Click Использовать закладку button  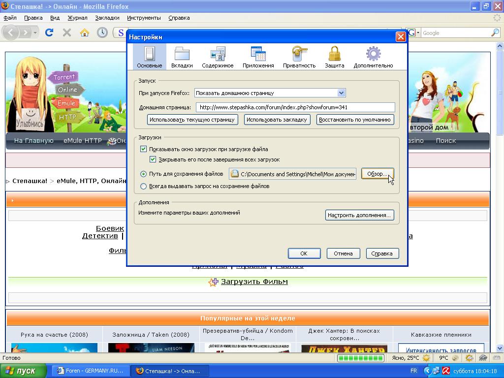pyautogui.click(x=277, y=120)
